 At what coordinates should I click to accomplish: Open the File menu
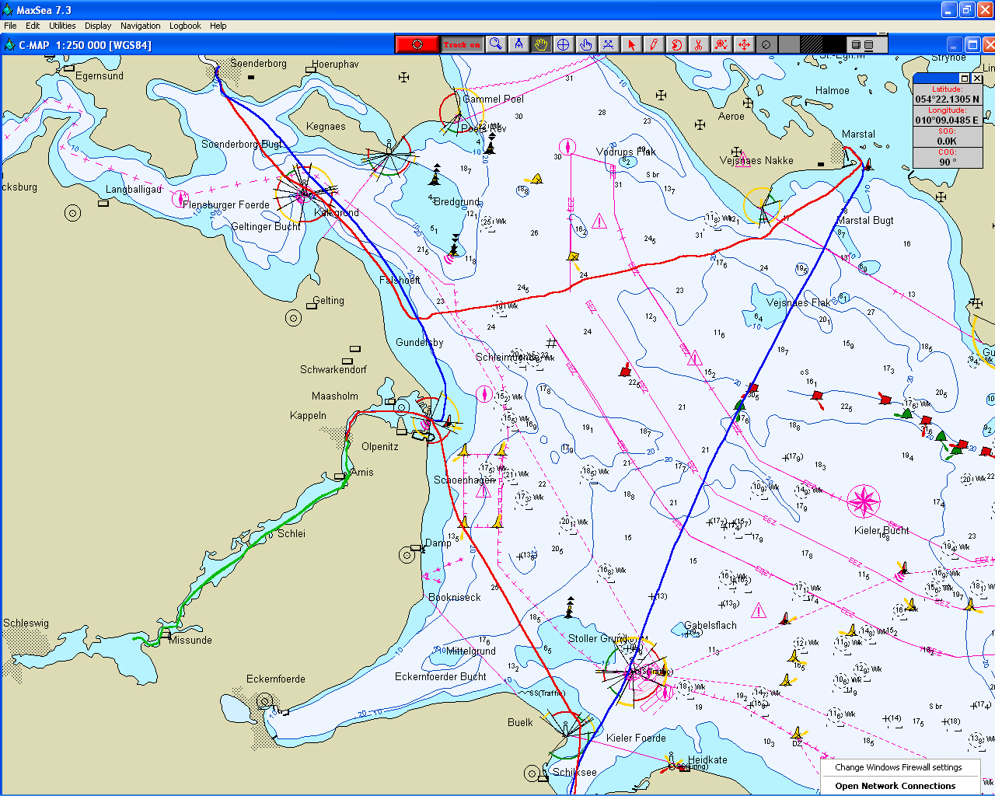(x=10, y=26)
